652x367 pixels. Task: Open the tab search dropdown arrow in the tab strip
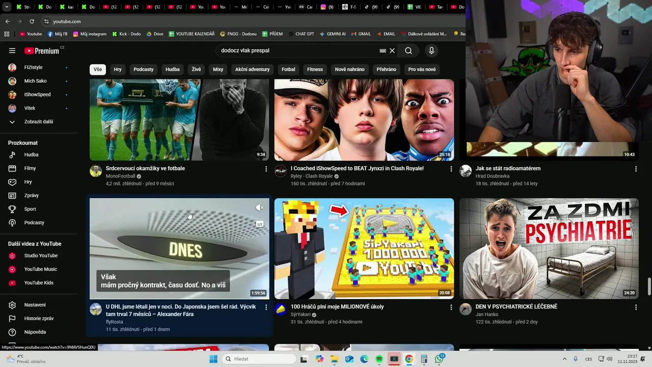tap(7, 7)
